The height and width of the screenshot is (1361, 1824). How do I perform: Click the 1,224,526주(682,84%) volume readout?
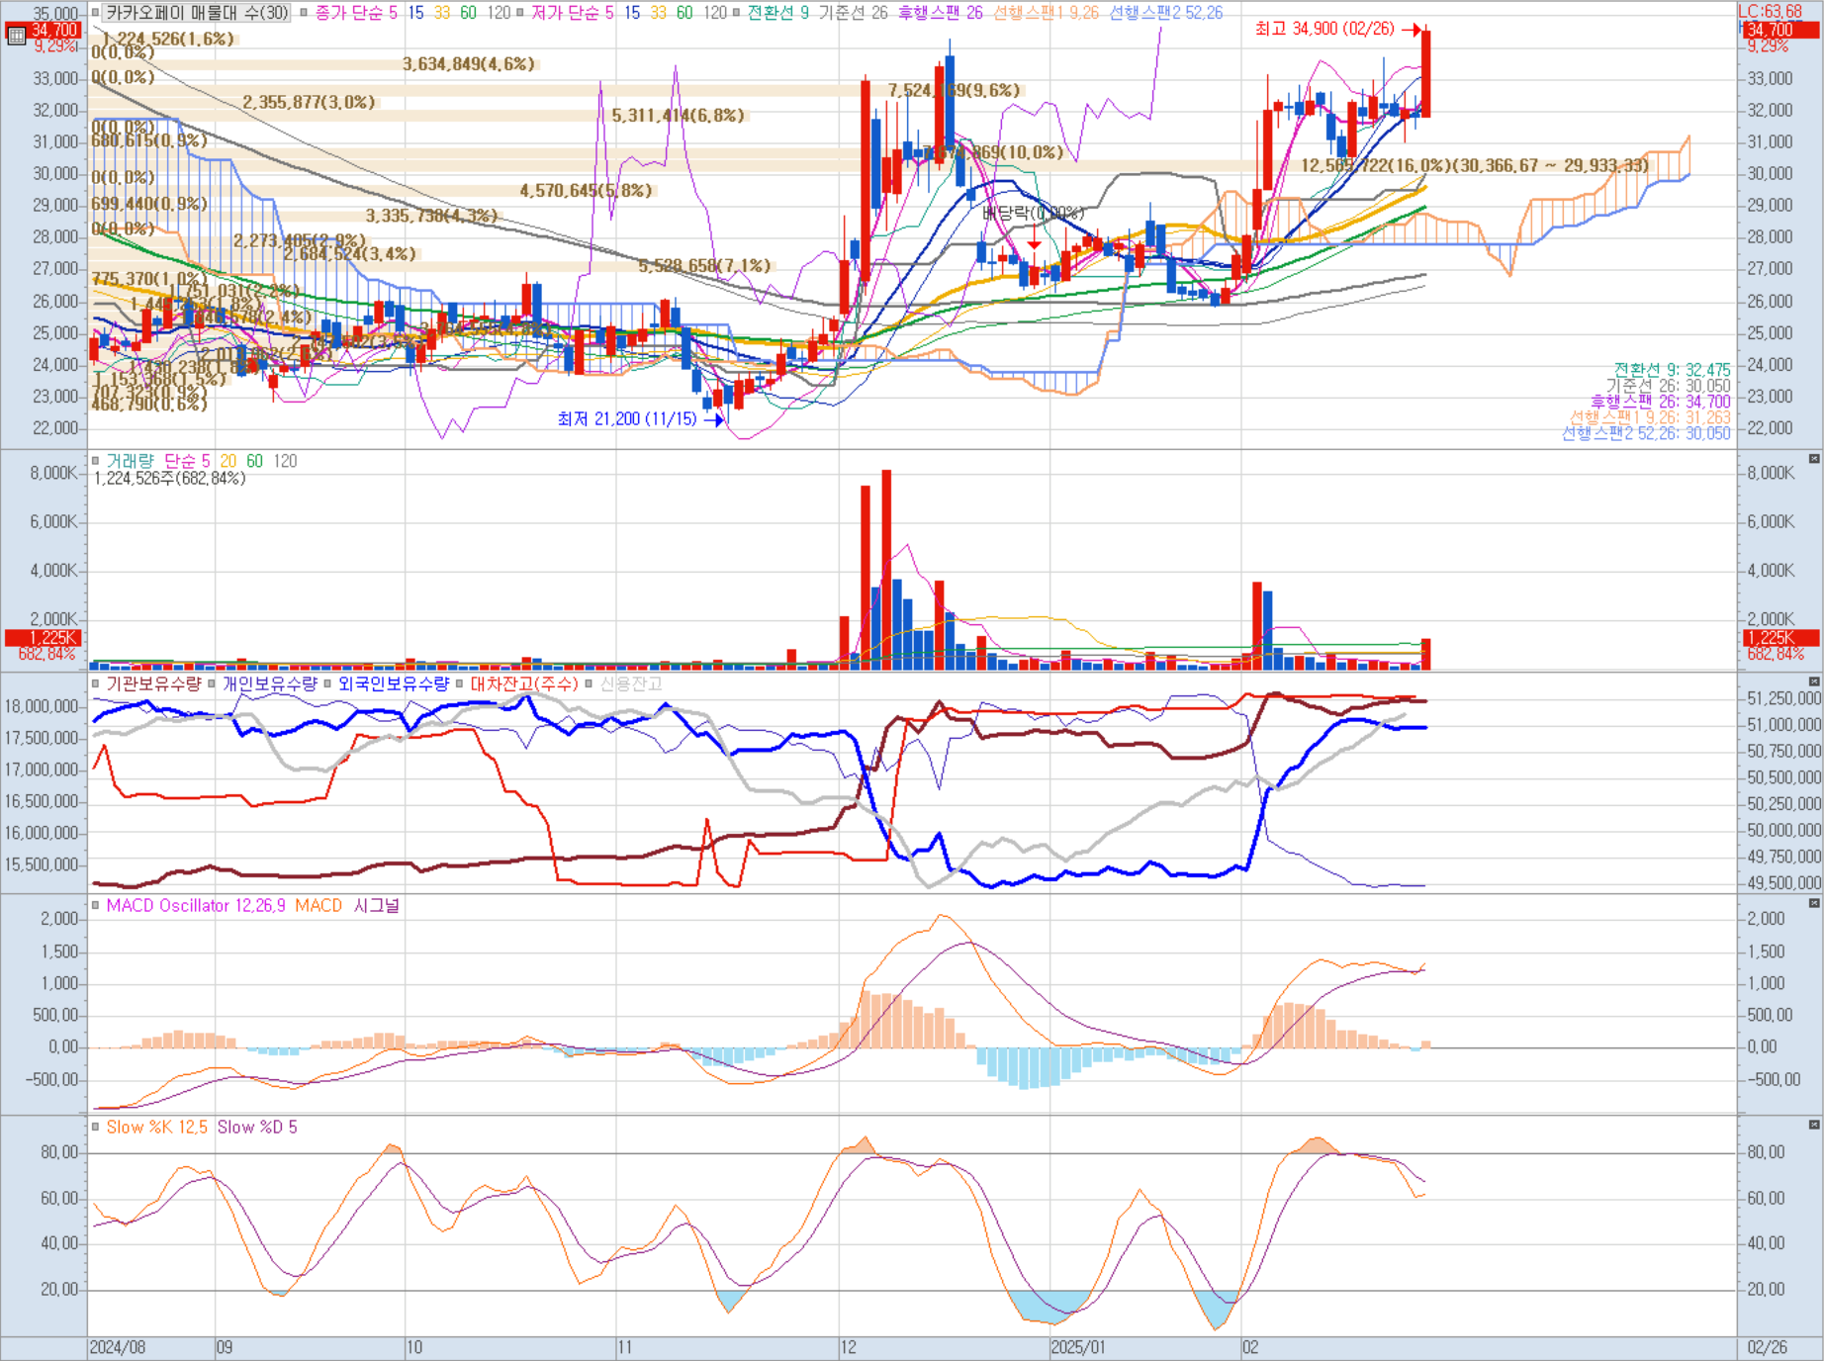click(x=169, y=479)
